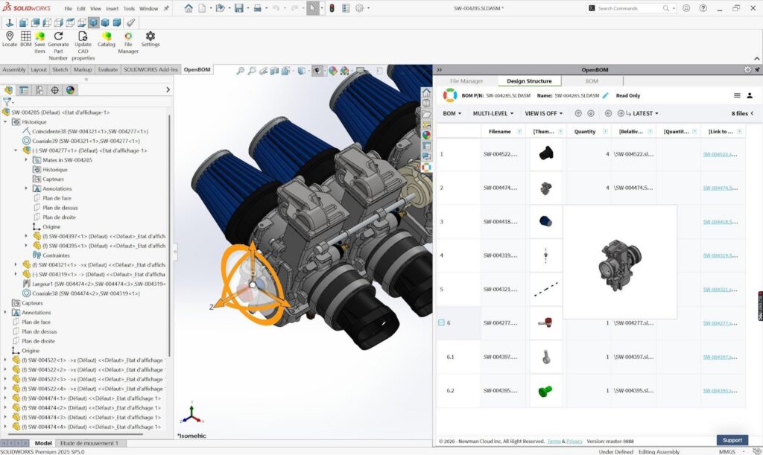This screenshot has width=763, height=455.
Task: Click the OpenBOM panel gear icon
Action: [747, 69]
